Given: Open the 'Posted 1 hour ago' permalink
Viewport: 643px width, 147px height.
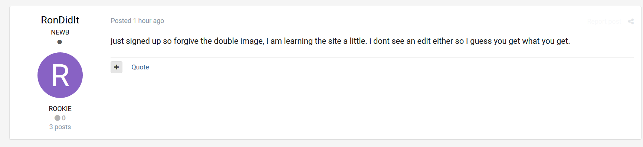Looking at the screenshot, I should click(137, 21).
